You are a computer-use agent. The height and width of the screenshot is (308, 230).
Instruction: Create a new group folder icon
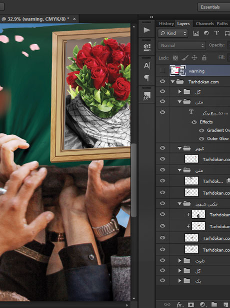coord(214,304)
